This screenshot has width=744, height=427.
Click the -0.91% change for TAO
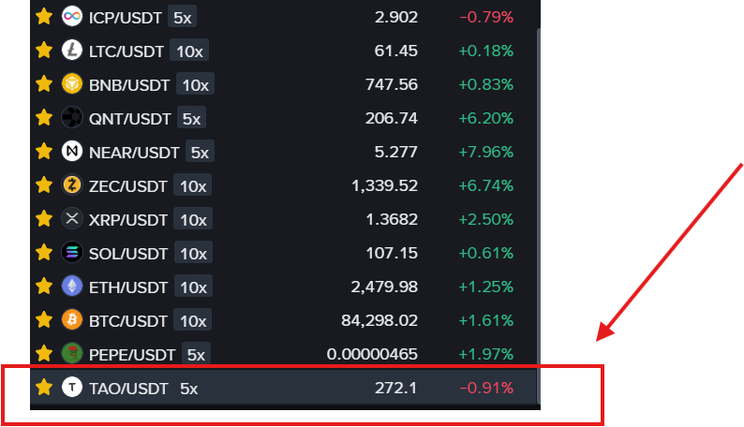[486, 388]
